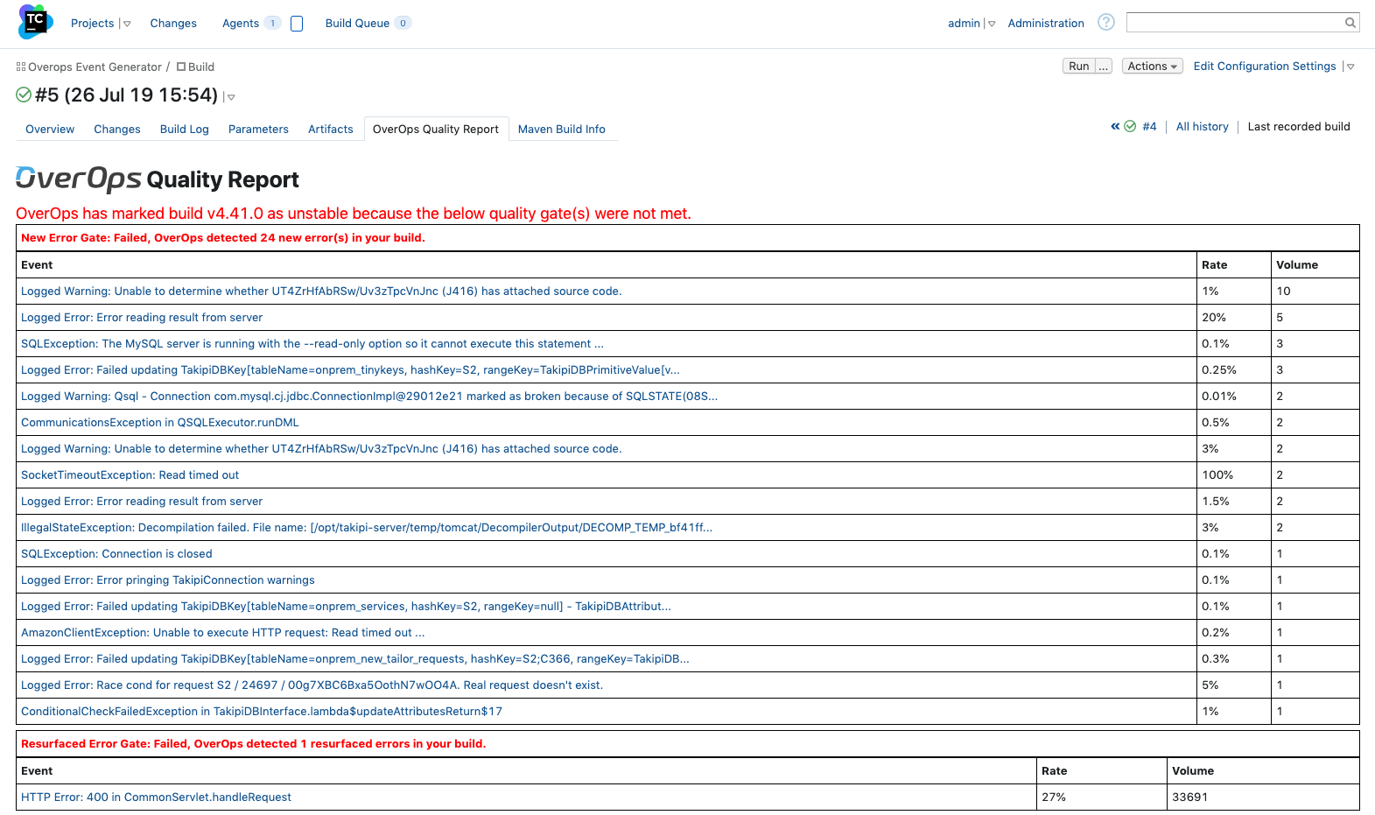Open Projects in the top navigation
1375x815 pixels.
[93, 23]
